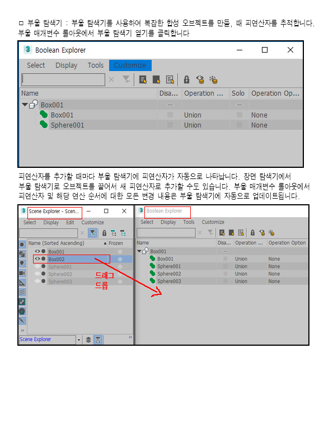Toggle the lights bulb filter in Scene Explorer sidebar

coord(22,264)
